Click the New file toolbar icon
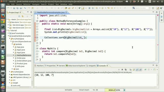The height and width of the screenshot is (92, 164). pyautogui.click(x=8, y=8)
